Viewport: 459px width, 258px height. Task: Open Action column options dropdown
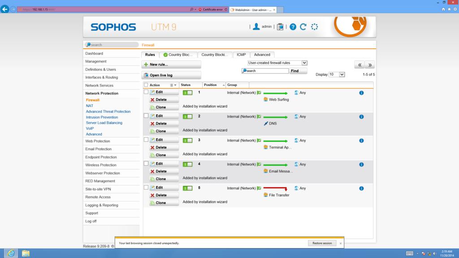(173, 85)
